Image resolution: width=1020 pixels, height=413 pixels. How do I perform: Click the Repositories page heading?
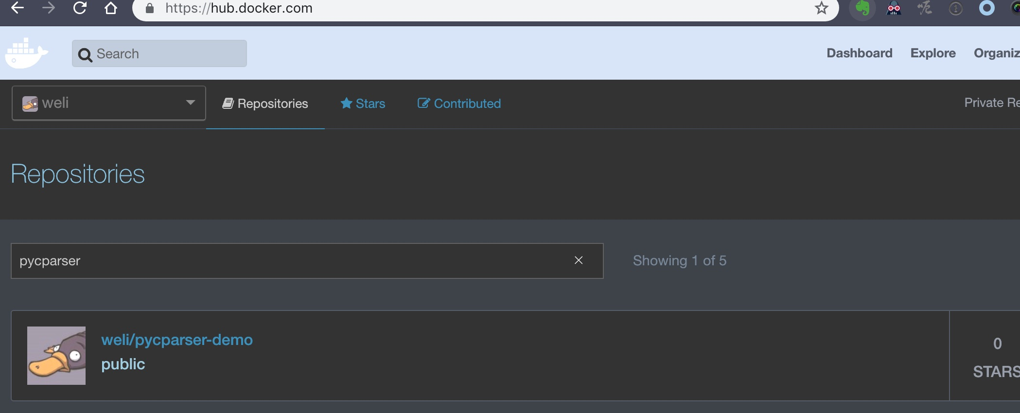point(78,174)
